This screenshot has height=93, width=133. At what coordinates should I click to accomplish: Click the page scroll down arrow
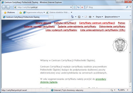point(130,87)
